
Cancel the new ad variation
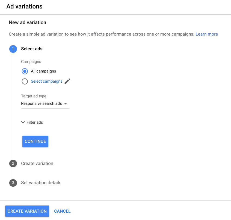click(x=62, y=211)
